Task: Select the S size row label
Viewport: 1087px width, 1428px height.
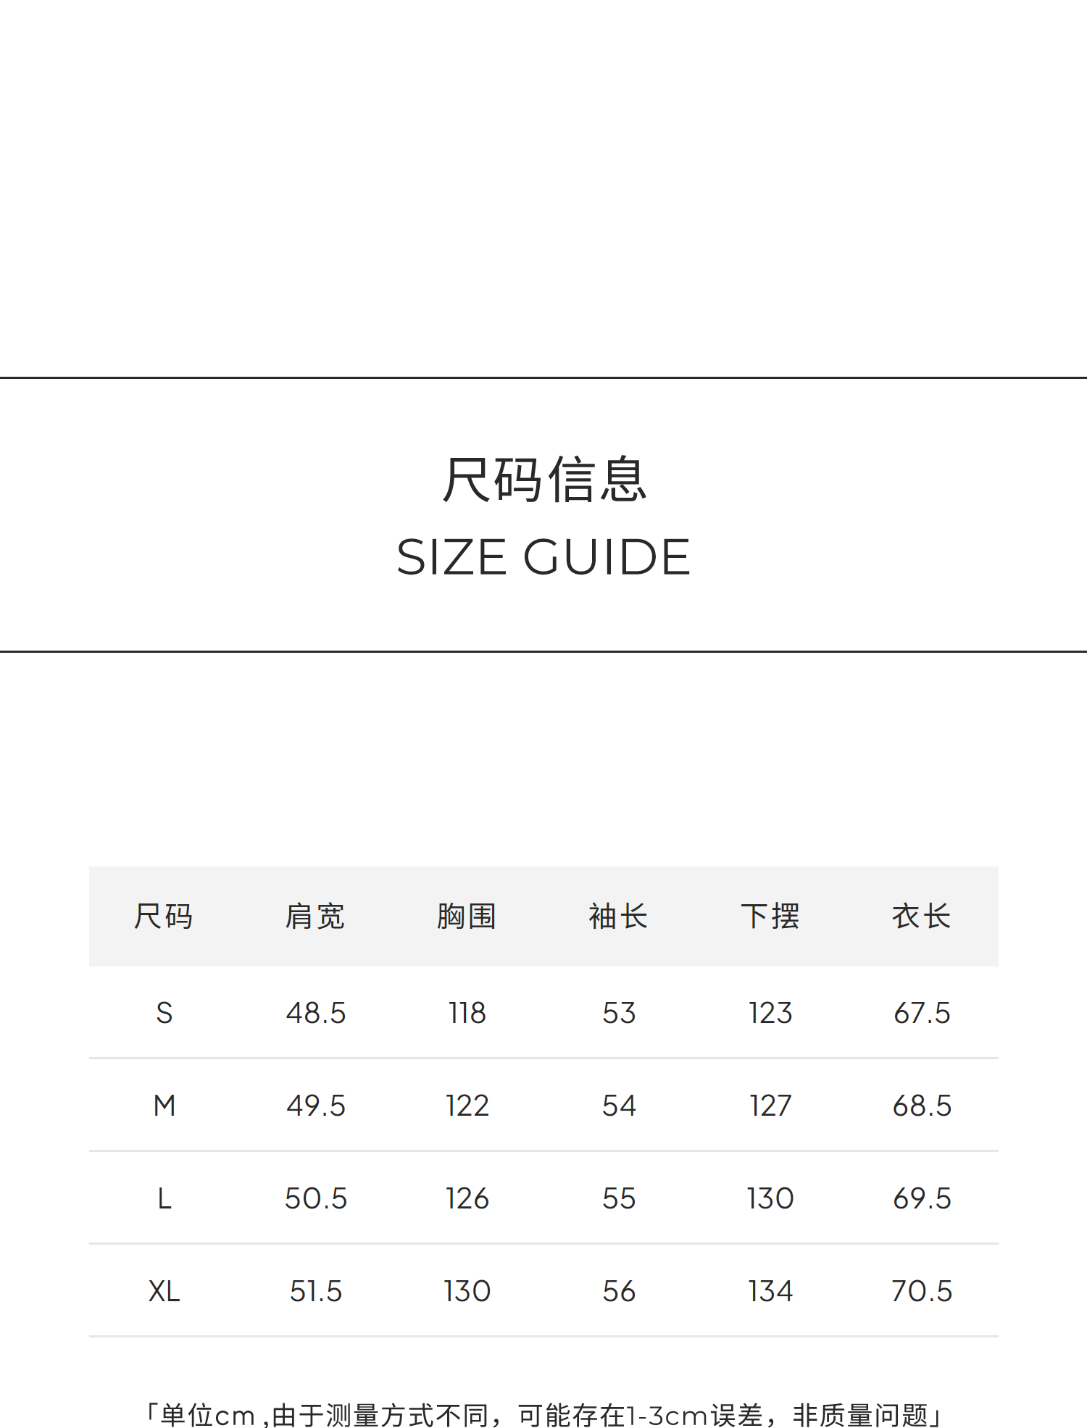Action: pyautogui.click(x=164, y=1013)
